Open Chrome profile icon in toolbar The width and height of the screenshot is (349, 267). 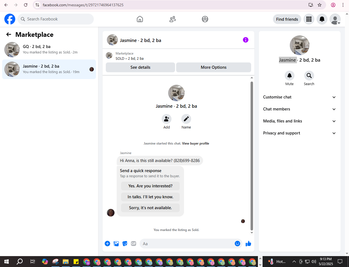(x=333, y=5)
